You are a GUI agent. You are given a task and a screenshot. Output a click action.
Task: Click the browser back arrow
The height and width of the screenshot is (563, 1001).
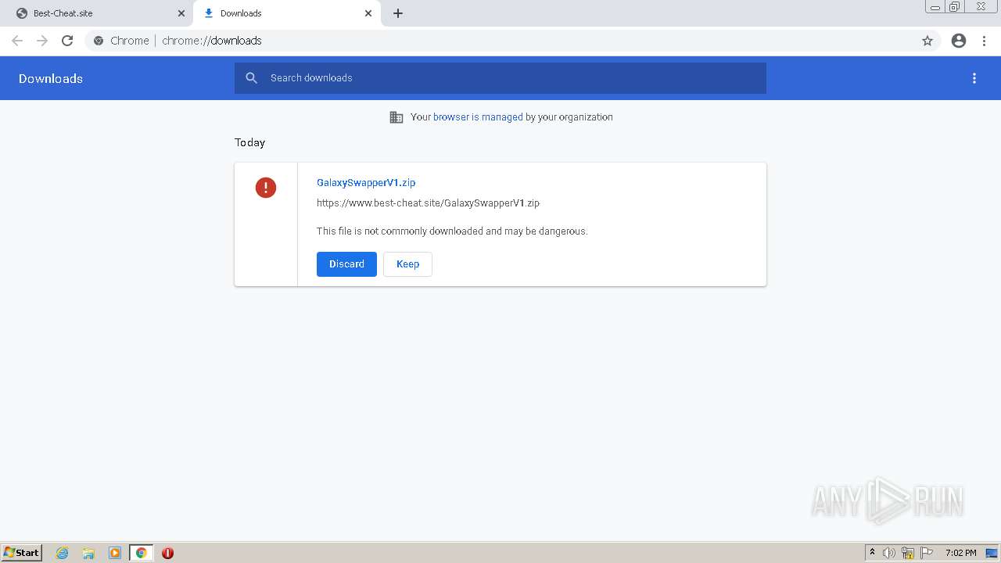17,41
